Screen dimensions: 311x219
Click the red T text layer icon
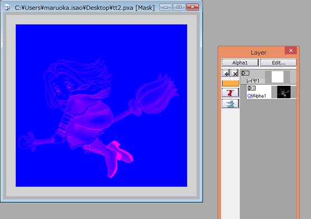pos(230,93)
